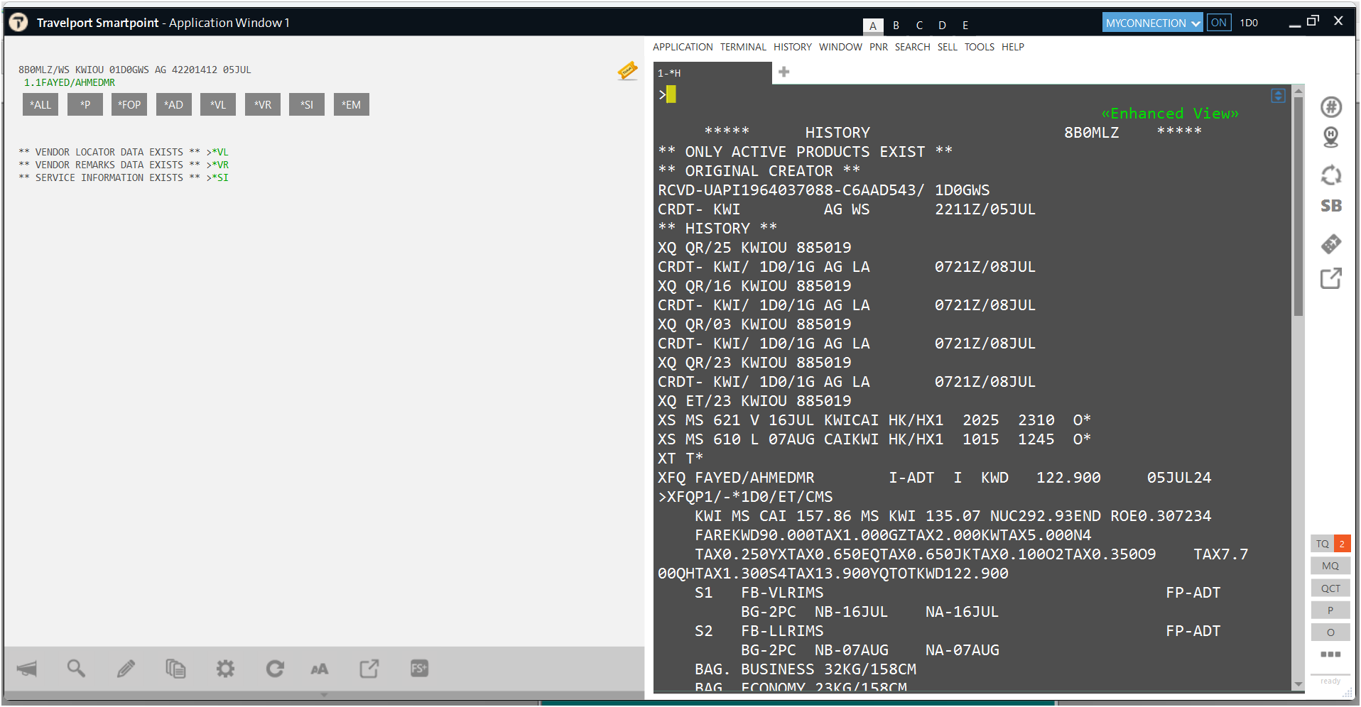Click the >*VR vendor remarks link

217,165
